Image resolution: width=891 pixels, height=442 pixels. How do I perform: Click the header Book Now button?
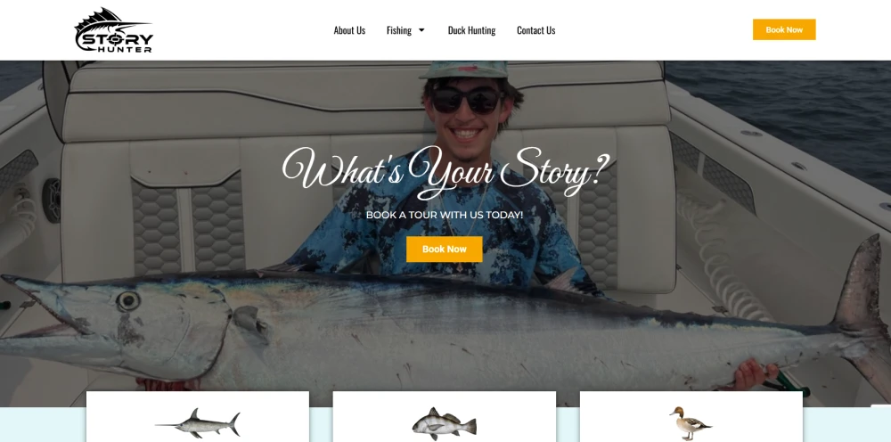(784, 29)
